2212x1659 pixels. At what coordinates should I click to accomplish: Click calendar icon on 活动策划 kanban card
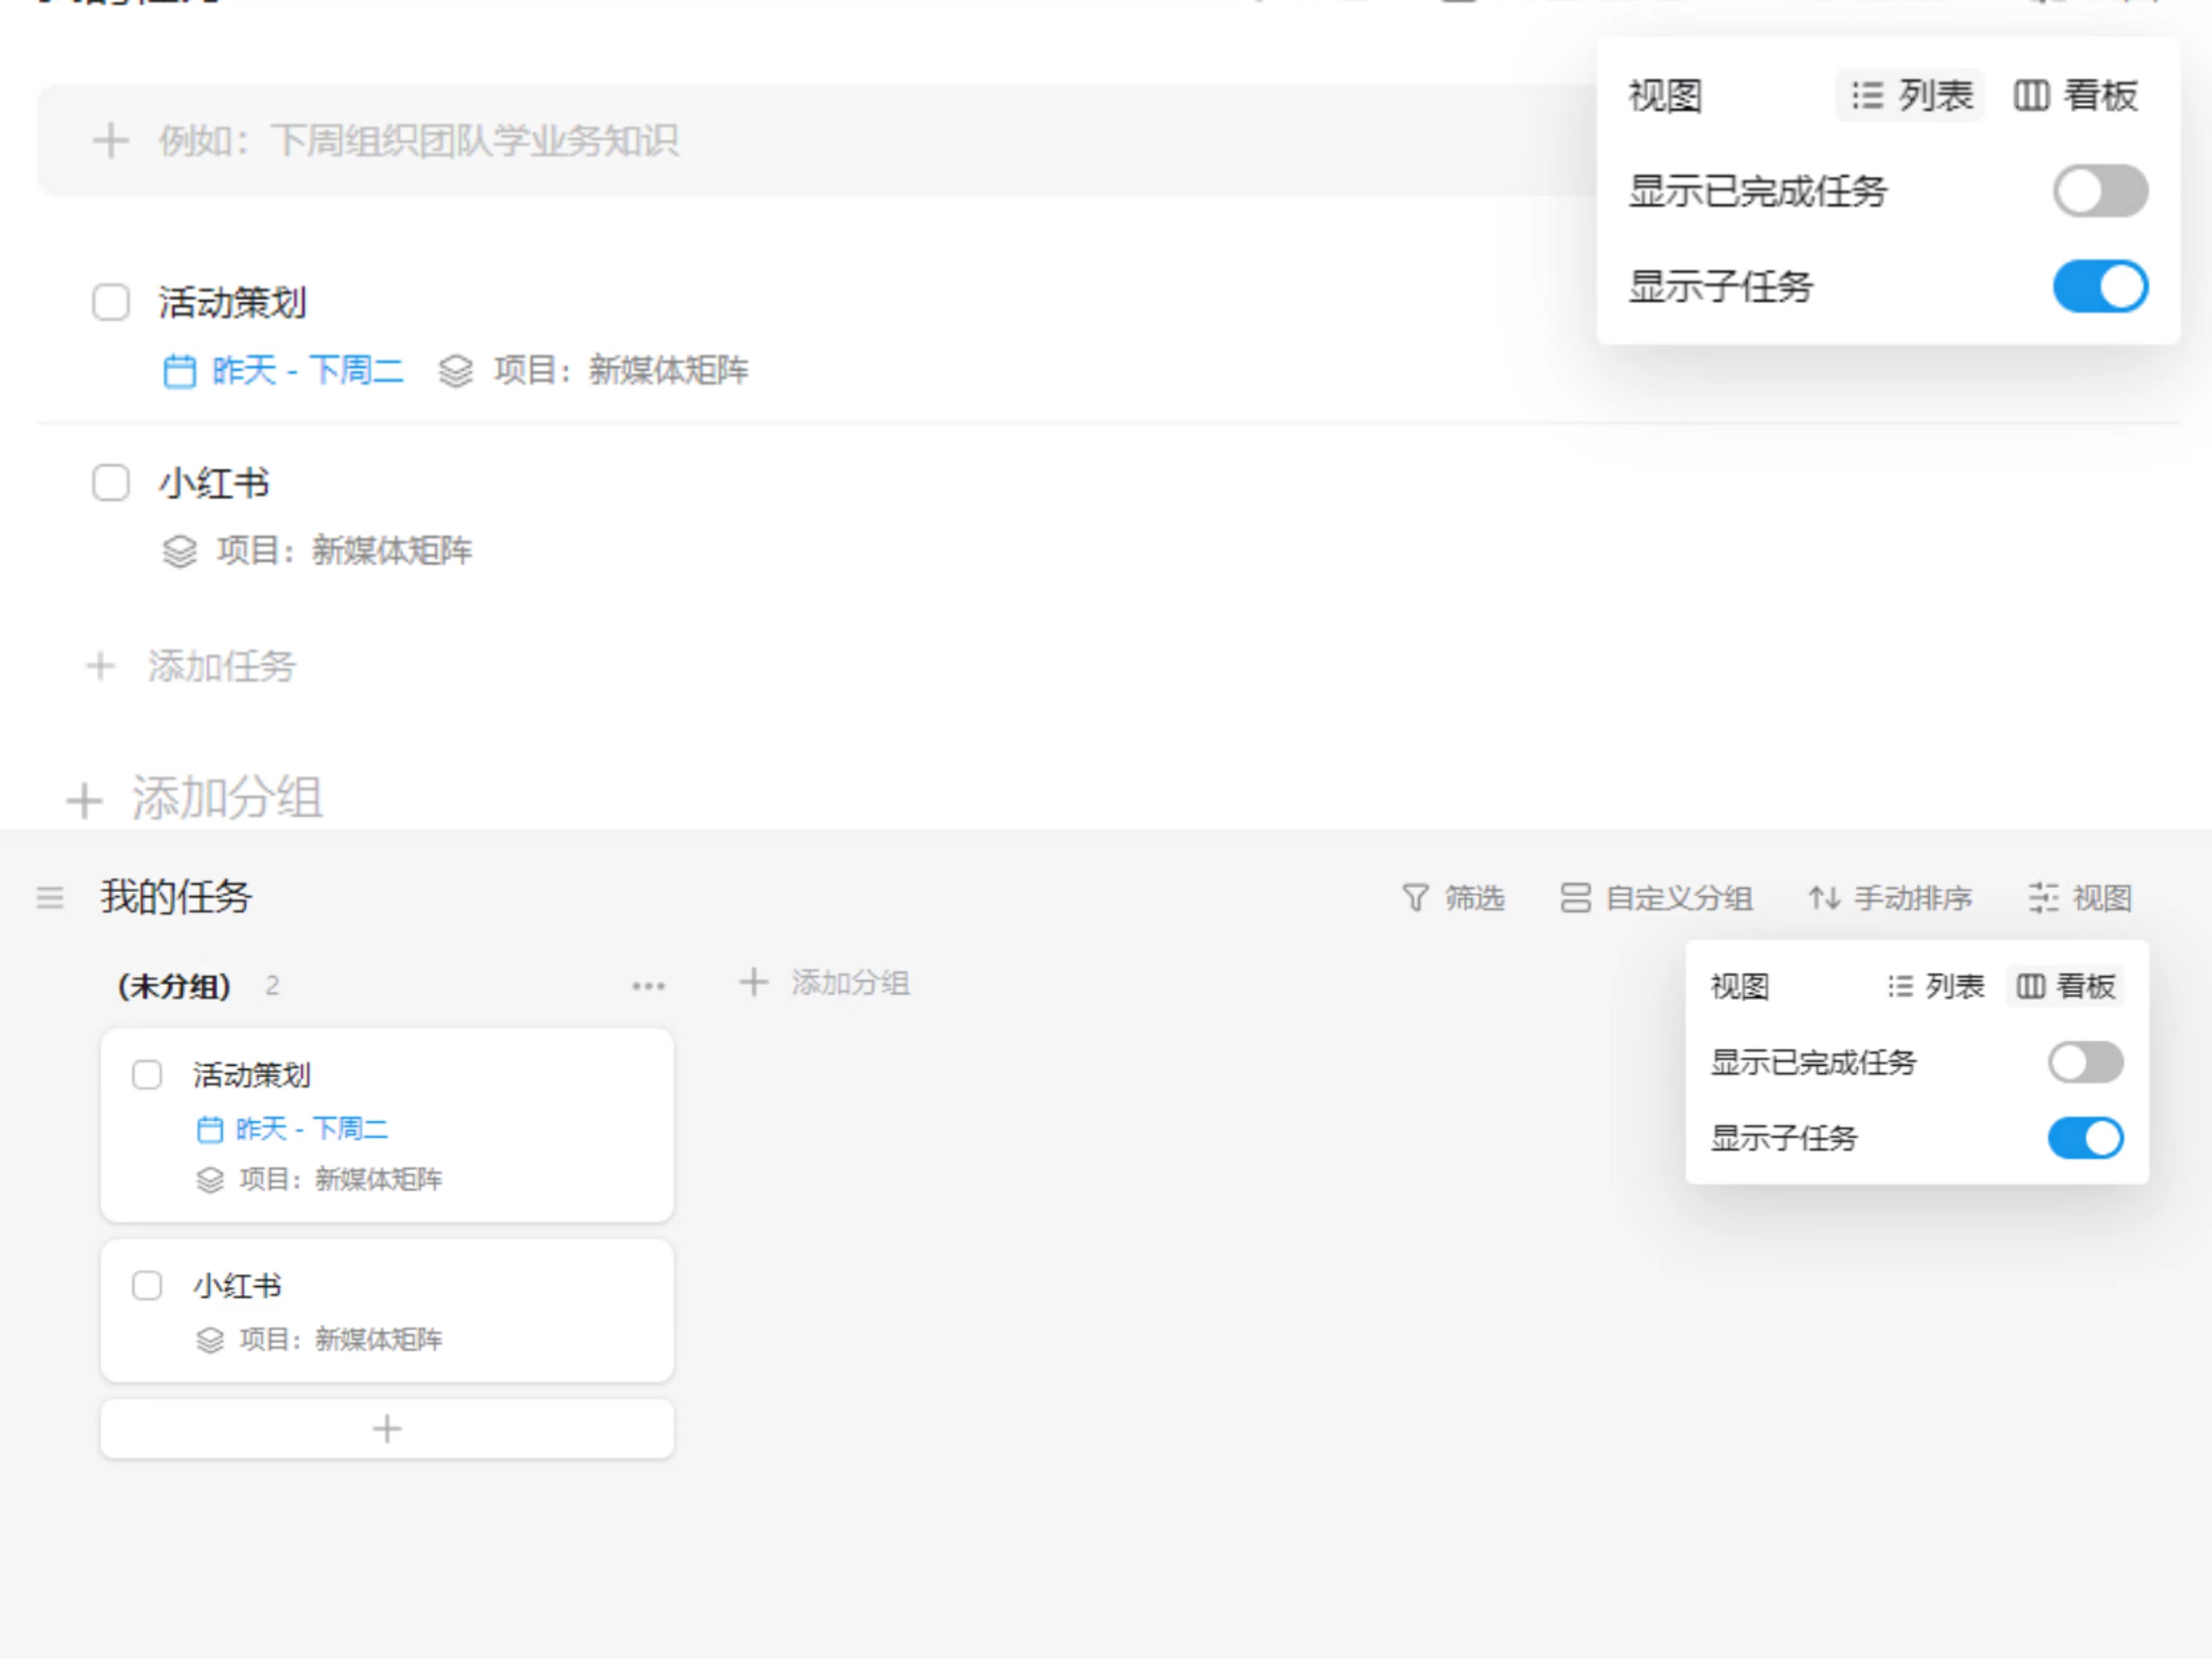coord(209,1130)
